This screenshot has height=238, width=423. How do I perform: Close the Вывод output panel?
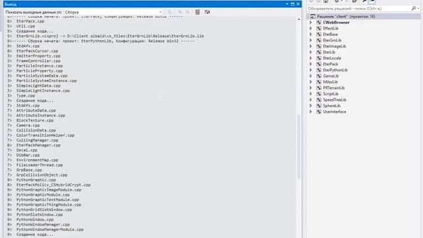click(298, 4)
